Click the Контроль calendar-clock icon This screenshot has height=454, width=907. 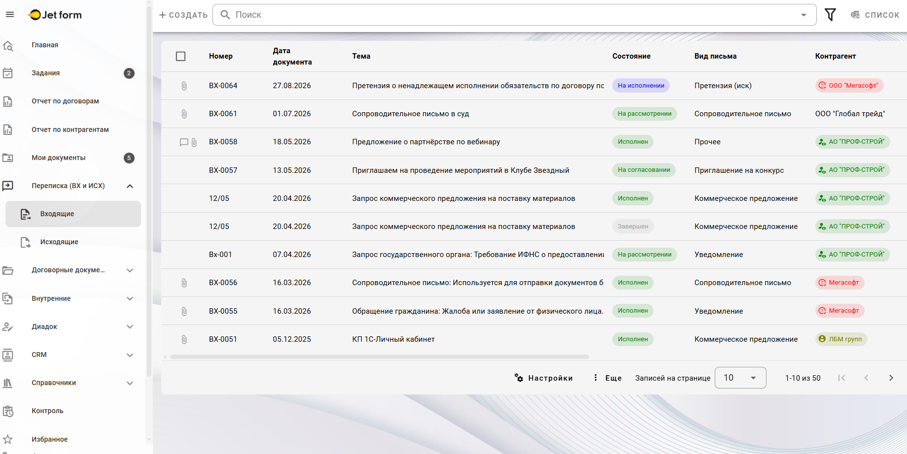point(8,411)
